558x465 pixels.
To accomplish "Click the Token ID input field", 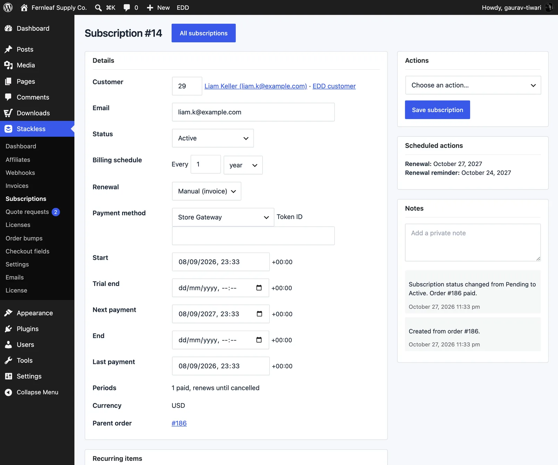I will coord(253,236).
